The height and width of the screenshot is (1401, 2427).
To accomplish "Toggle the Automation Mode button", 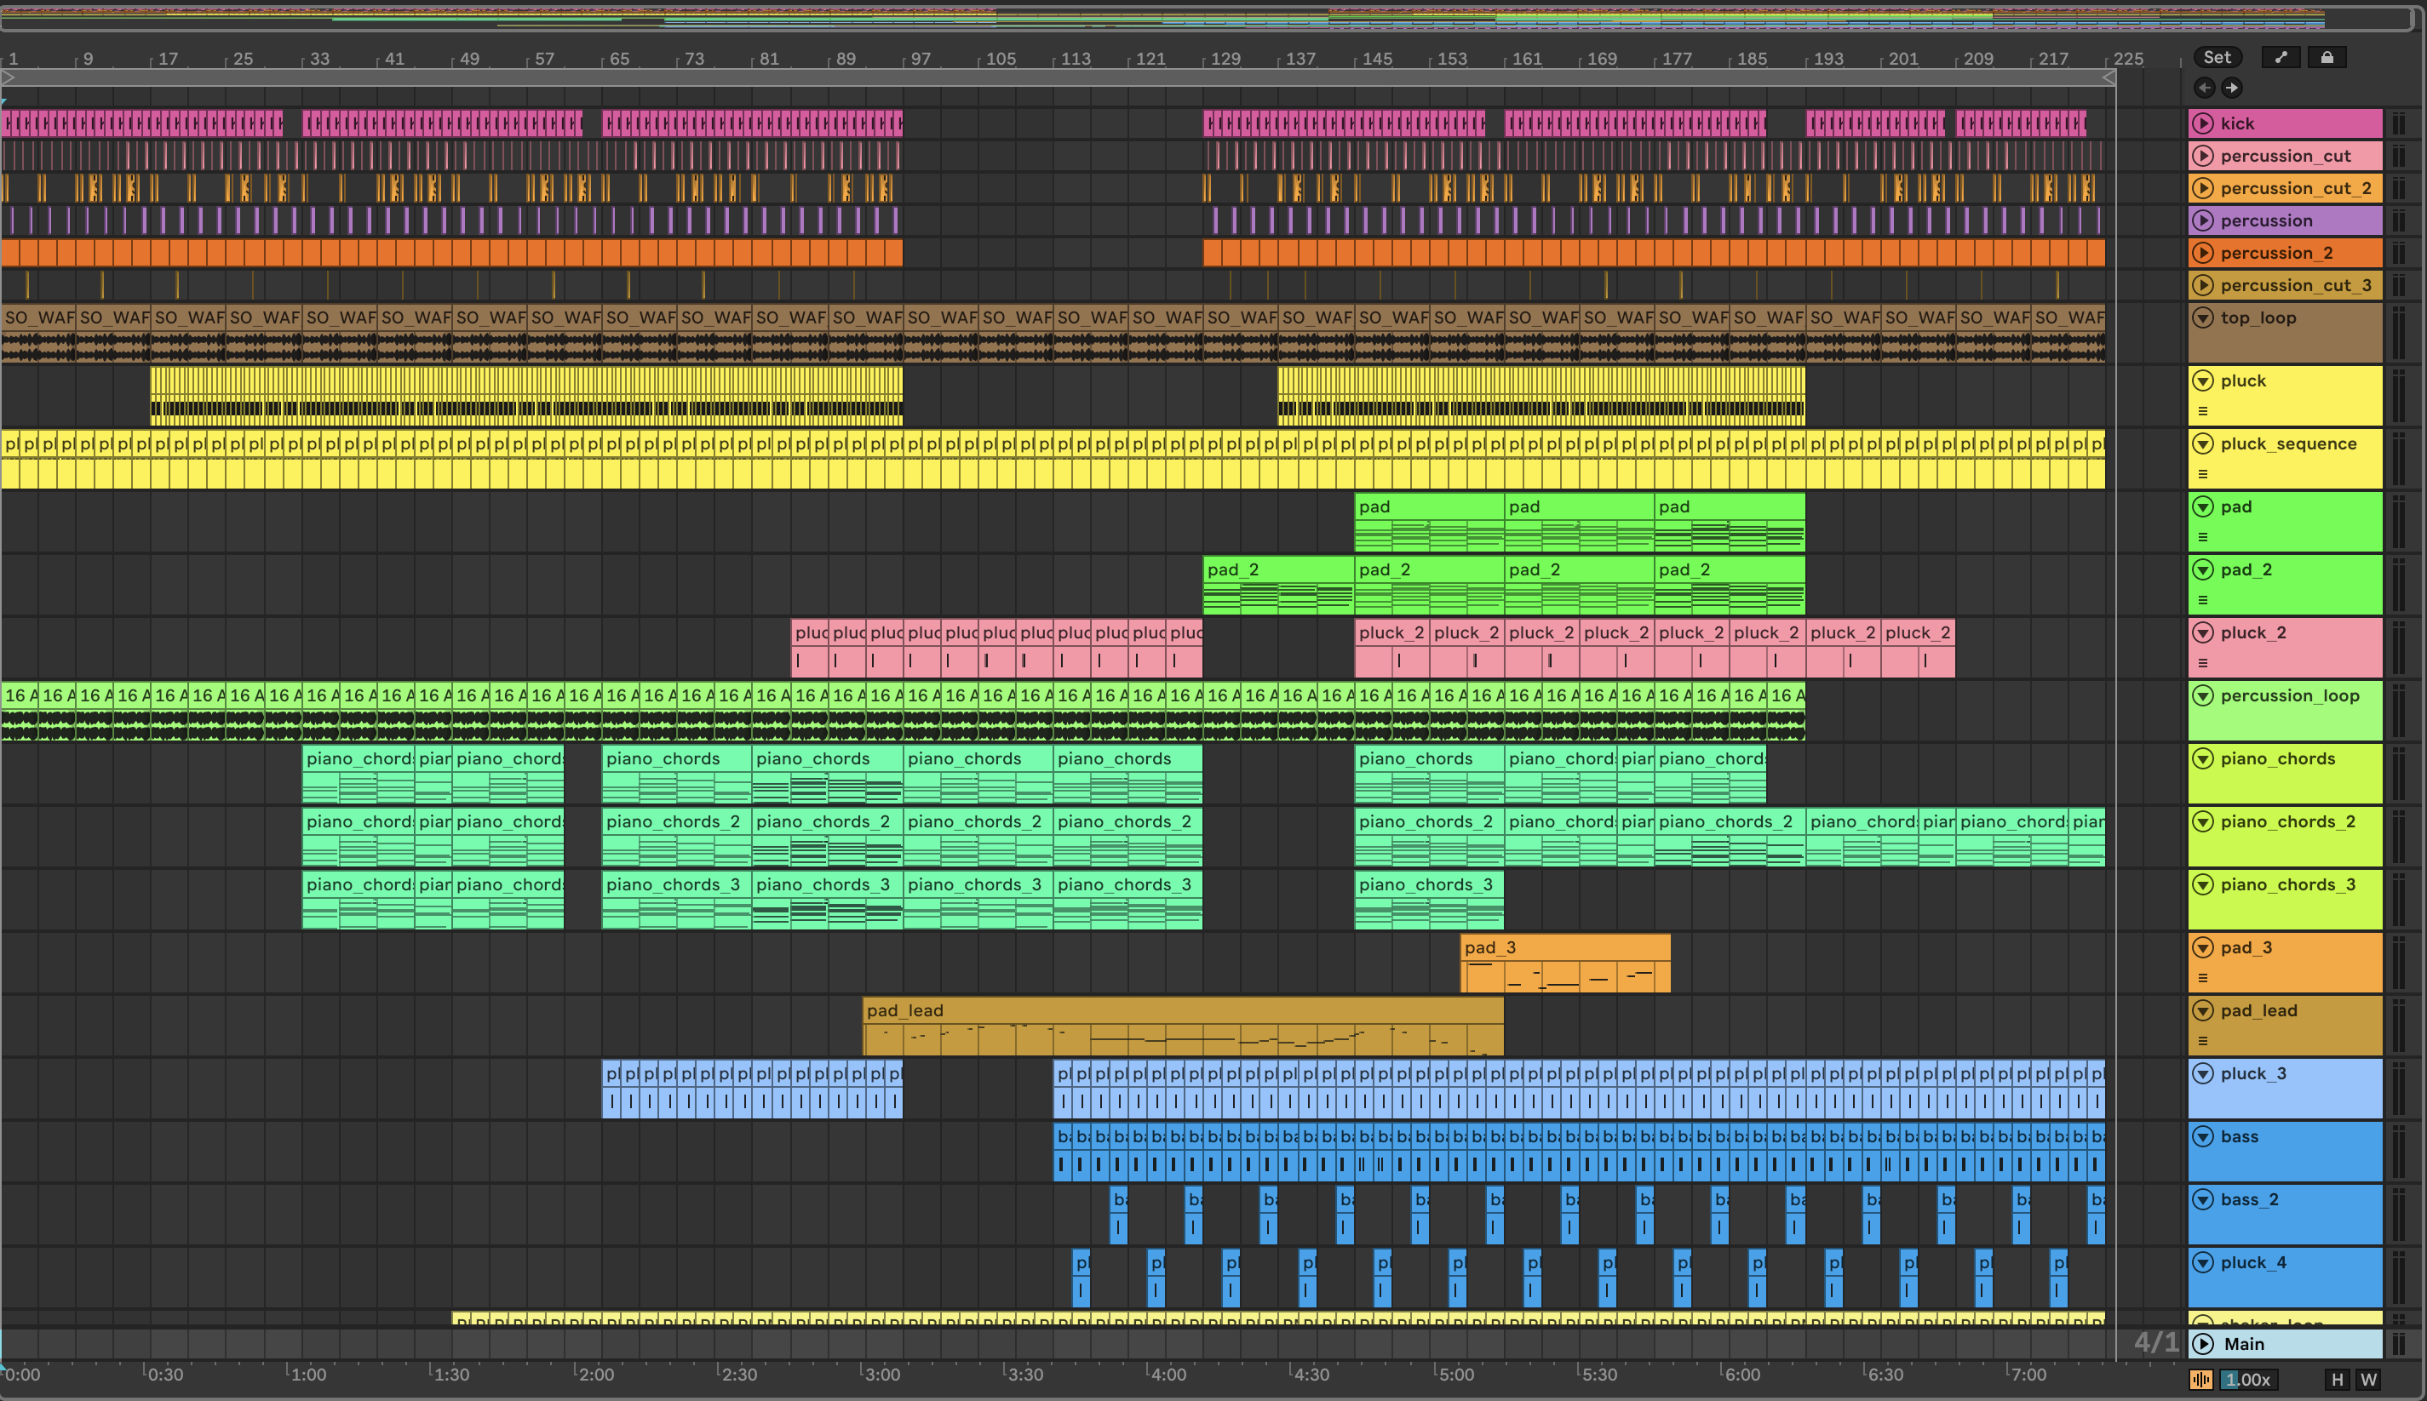I will [x=2281, y=58].
